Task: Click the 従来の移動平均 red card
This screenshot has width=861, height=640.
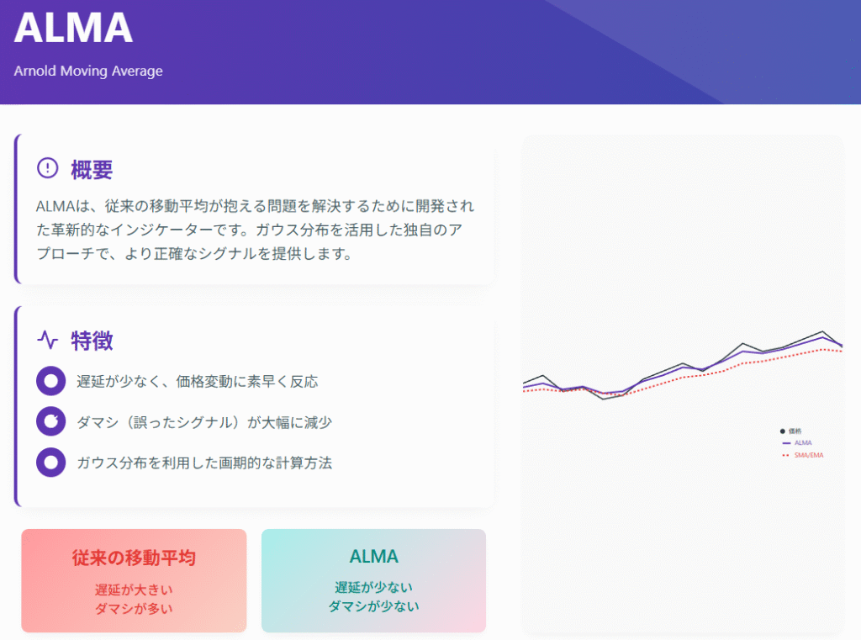Action: 134,580
